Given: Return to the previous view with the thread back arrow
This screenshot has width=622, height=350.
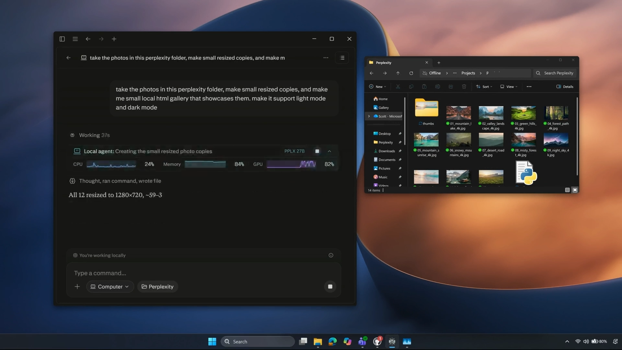Looking at the screenshot, I should 68,58.
